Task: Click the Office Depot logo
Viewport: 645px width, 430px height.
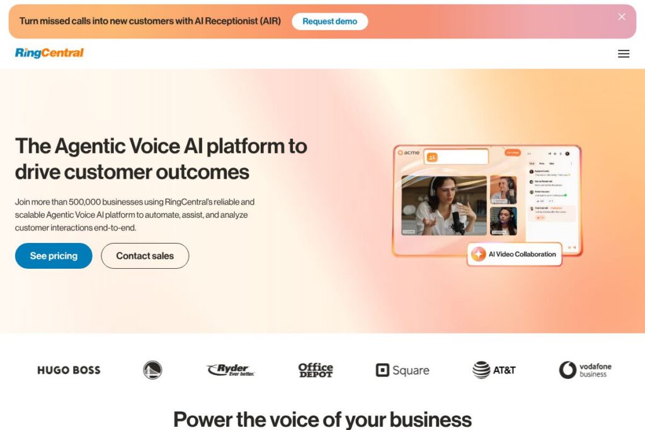Action: 316,370
